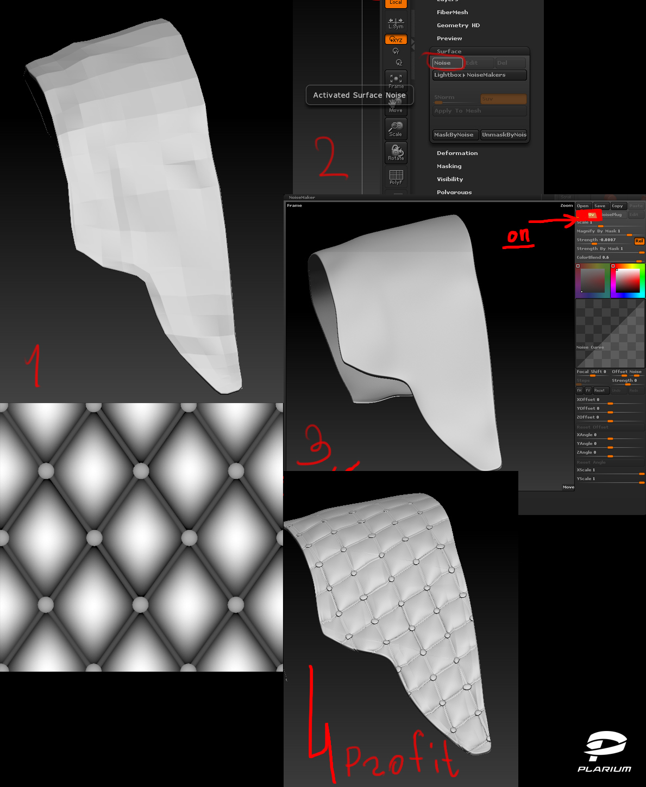Viewport: 646px width, 787px height.
Task: Toggle the Suv button in Surface
Action: pos(503,98)
